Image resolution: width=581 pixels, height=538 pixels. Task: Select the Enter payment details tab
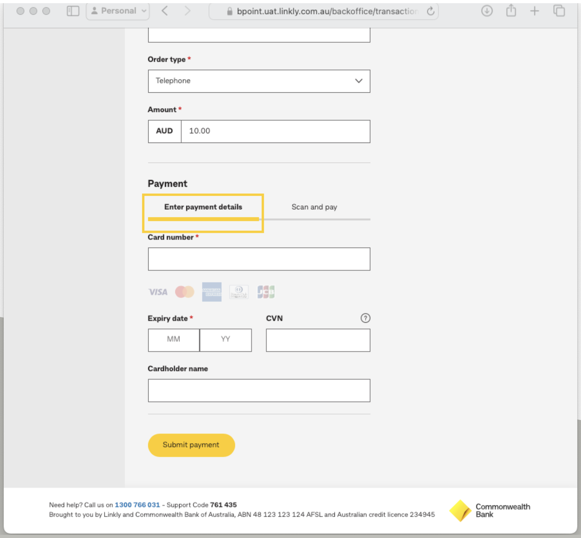pos(203,207)
